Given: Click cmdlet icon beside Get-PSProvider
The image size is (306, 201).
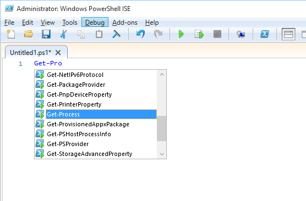Looking at the screenshot, I should [x=40, y=144].
